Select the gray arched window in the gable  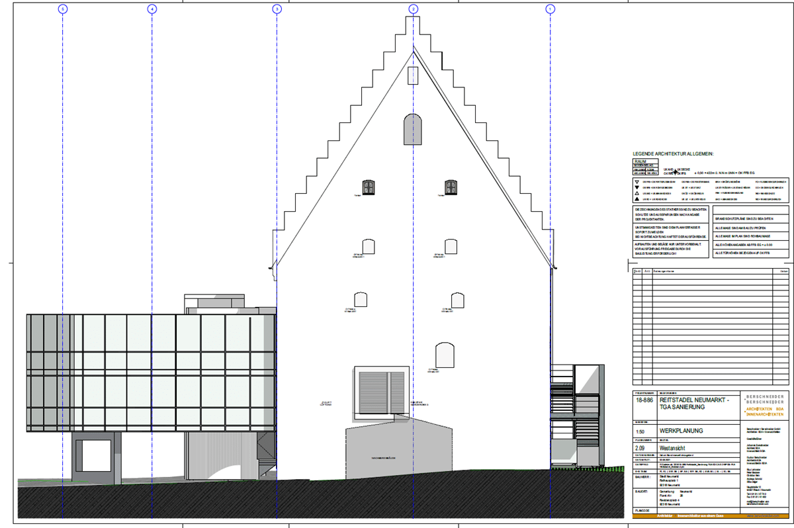pyautogui.click(x=412, y=129)
